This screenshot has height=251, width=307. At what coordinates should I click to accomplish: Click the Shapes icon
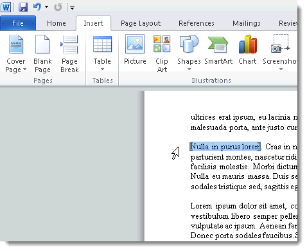tap(189, 44)
